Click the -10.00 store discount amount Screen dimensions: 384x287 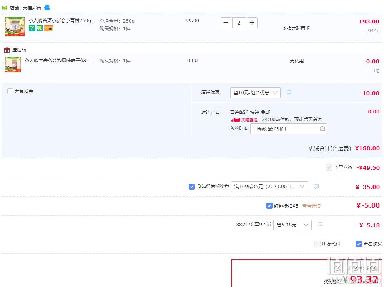369,93
